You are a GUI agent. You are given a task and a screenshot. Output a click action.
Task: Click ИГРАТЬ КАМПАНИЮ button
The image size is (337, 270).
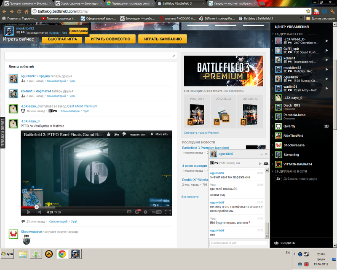[x=163, y=39]
